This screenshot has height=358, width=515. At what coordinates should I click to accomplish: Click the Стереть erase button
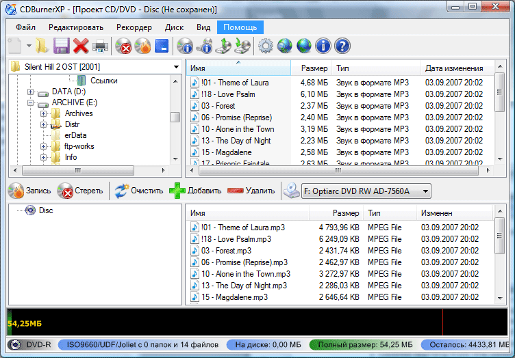(80, 191)
